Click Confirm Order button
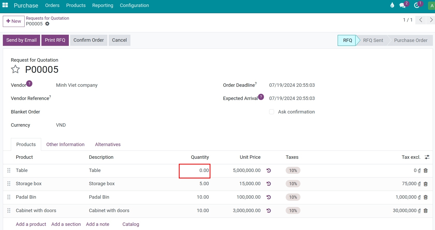Screen dimensions: 435x230 89,40
